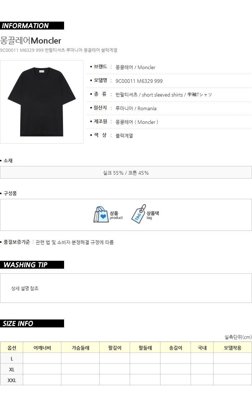
Task: Click the 실크 55% / 코튼 45% material box
Action: tap(126, 173)
